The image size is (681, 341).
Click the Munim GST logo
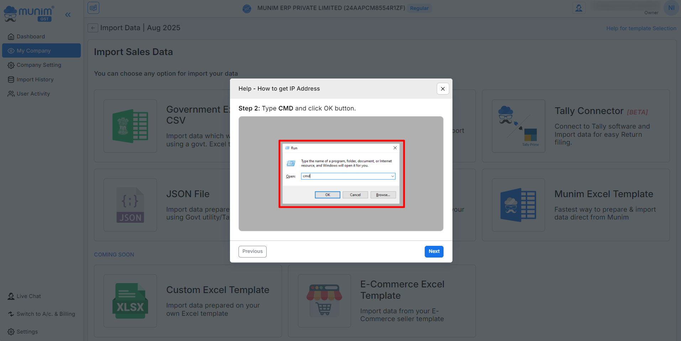coord(29,14)
